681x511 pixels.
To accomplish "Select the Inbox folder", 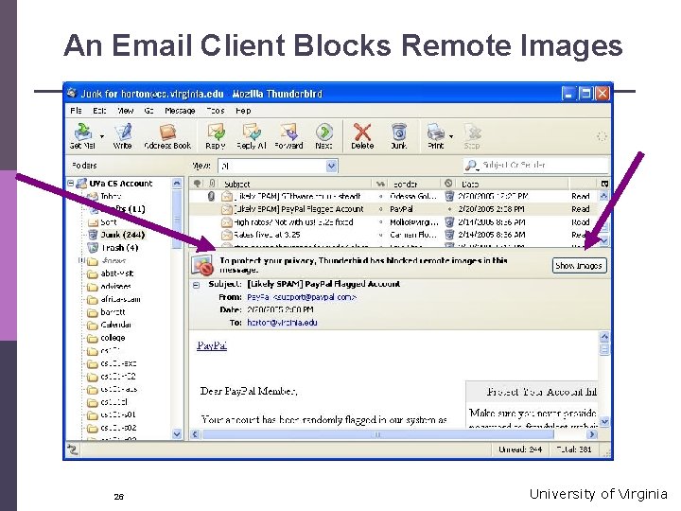I will coord(111,196).
